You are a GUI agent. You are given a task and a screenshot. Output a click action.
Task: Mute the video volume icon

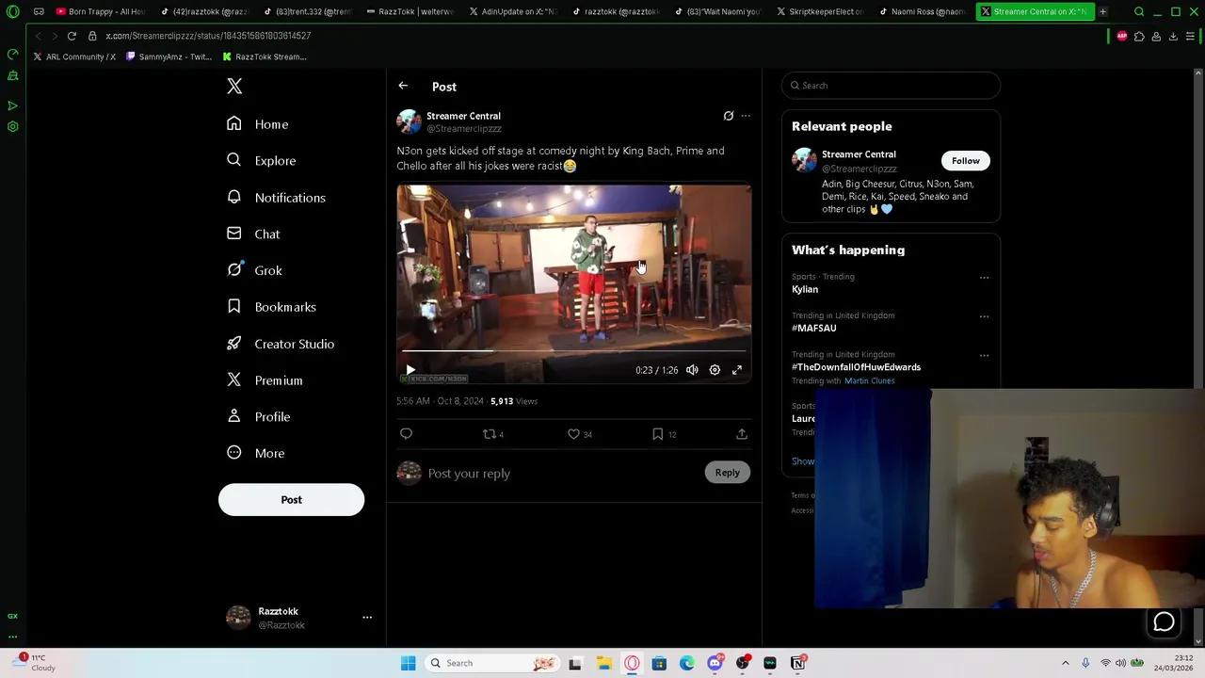point(692,370)
